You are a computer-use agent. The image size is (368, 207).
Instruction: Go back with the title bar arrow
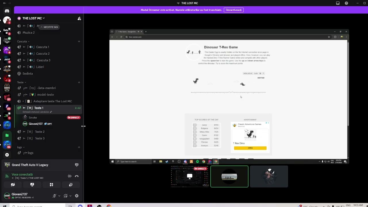4,3
